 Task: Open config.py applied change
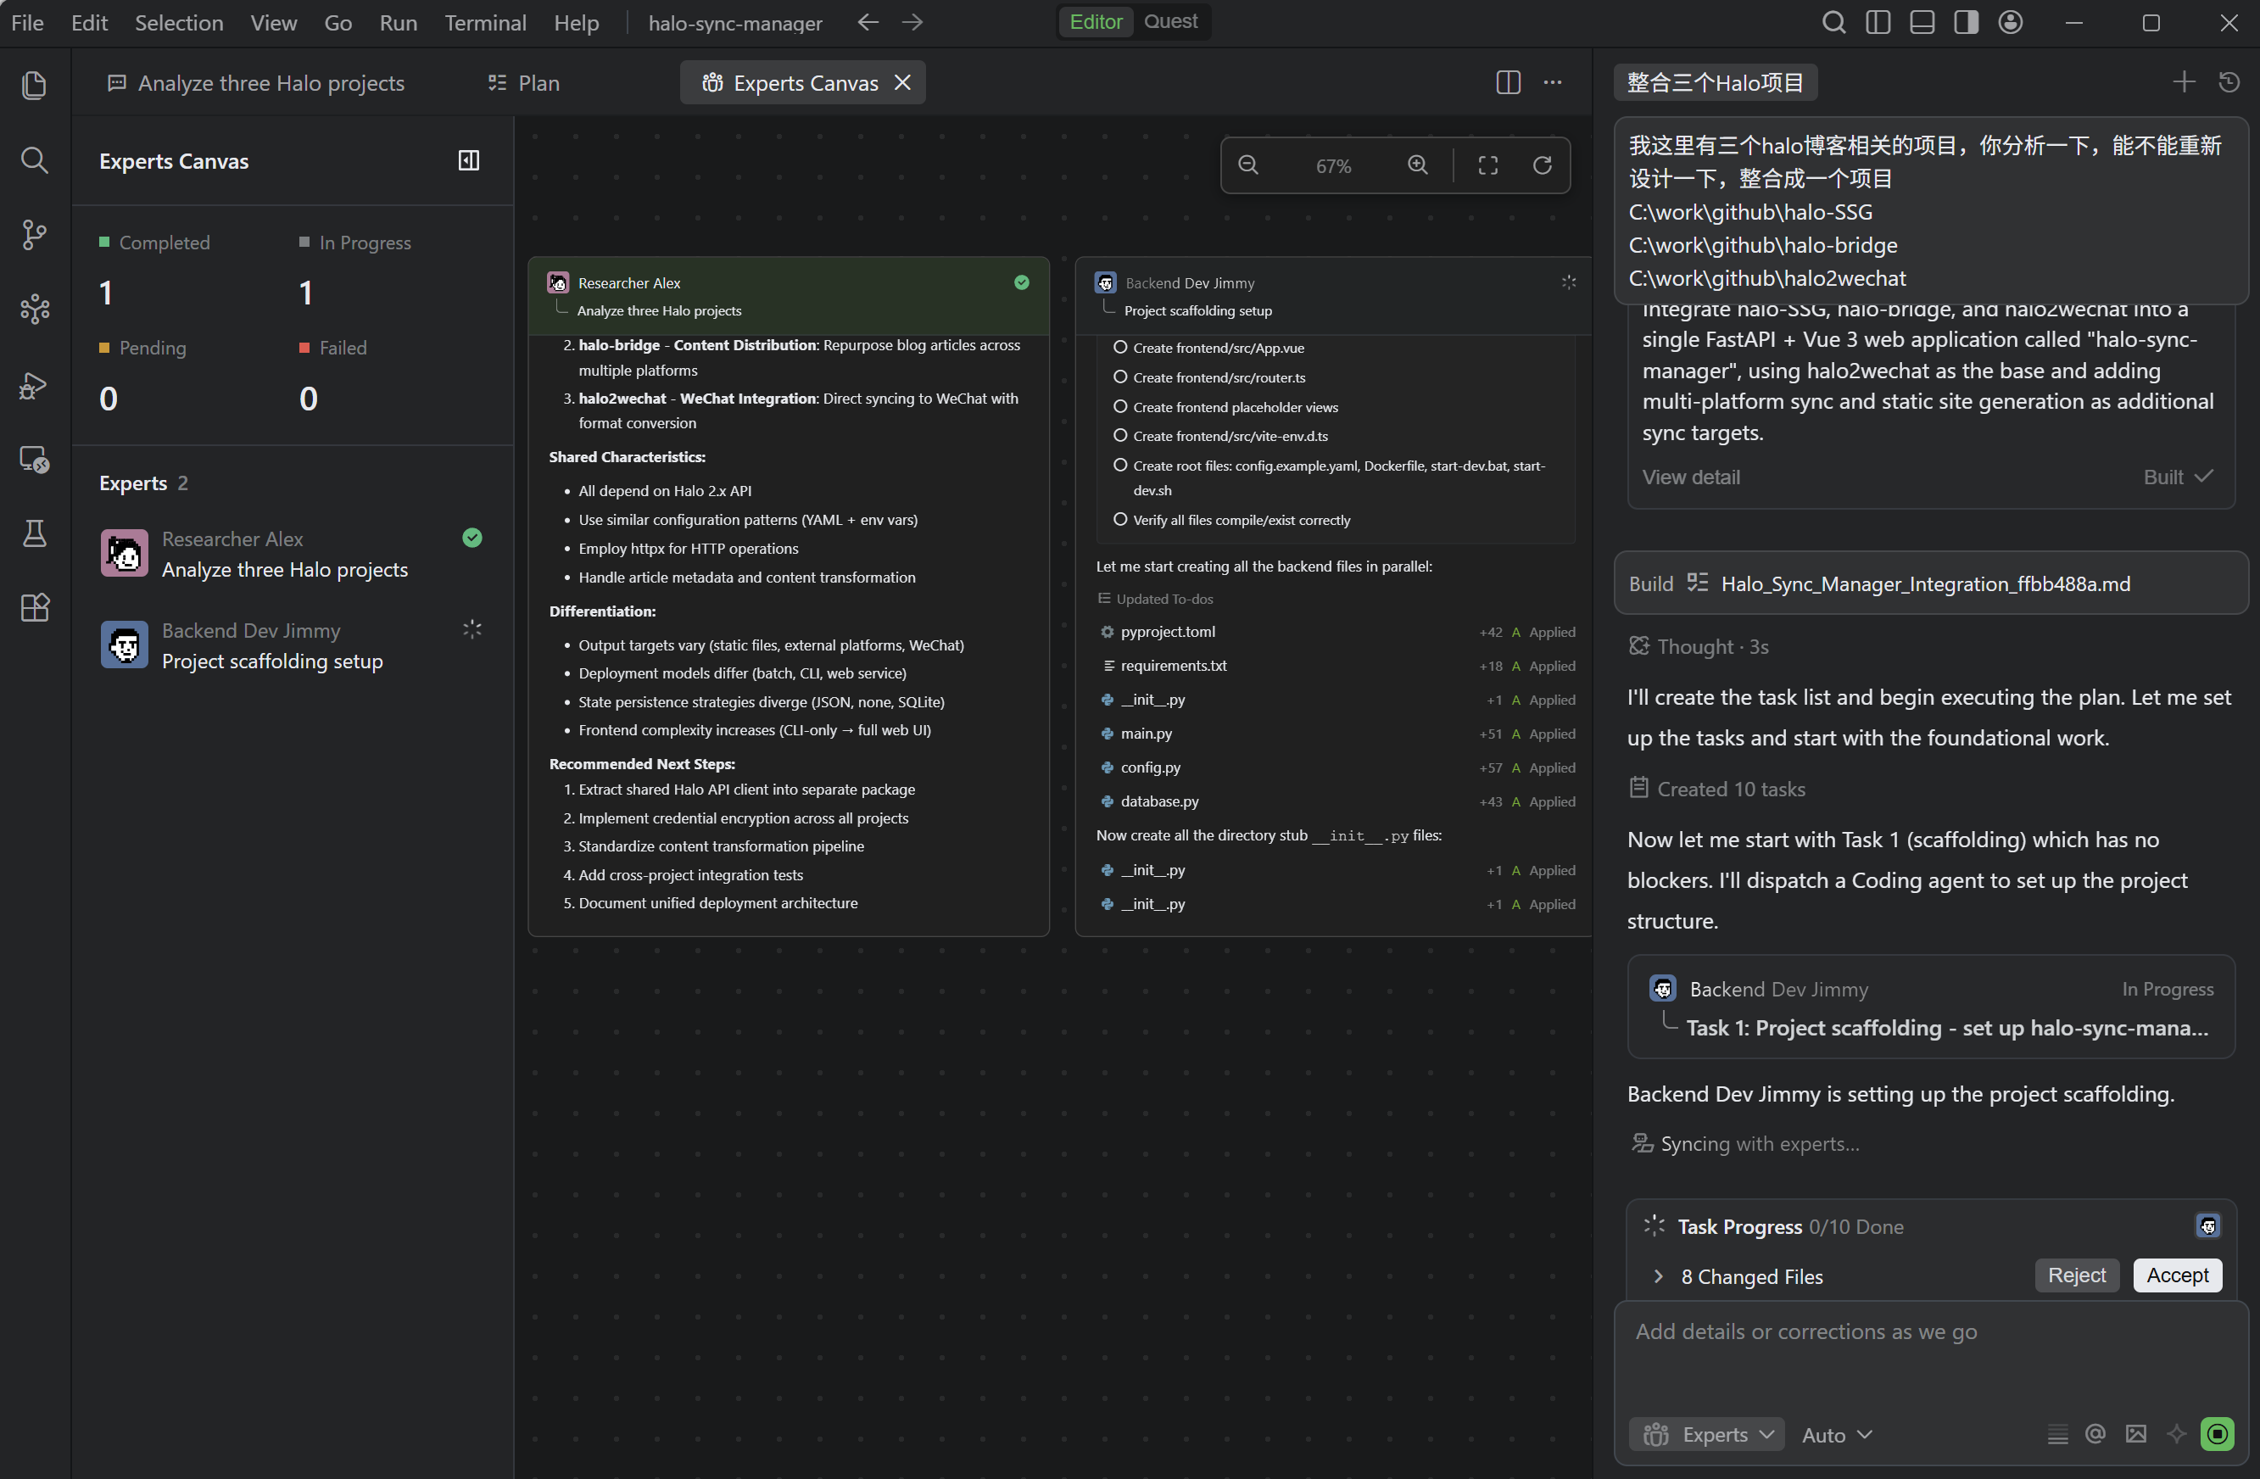pyautogui.click(x=1337, y=767)
